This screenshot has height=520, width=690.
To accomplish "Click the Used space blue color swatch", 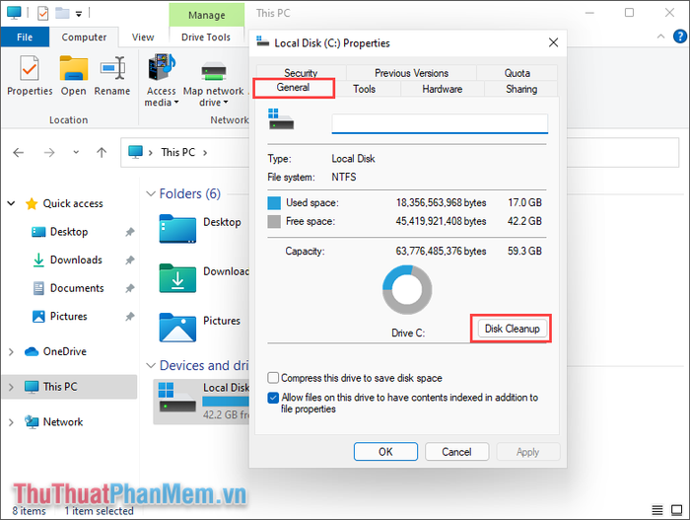I will click(274, 203).
